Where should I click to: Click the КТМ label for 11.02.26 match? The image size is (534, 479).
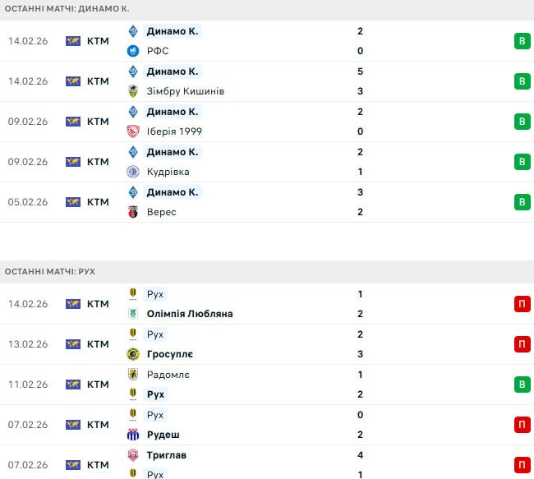(x=98, y=385)
